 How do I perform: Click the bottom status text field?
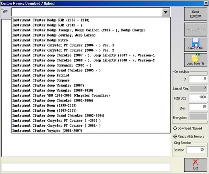coord(86,167)
